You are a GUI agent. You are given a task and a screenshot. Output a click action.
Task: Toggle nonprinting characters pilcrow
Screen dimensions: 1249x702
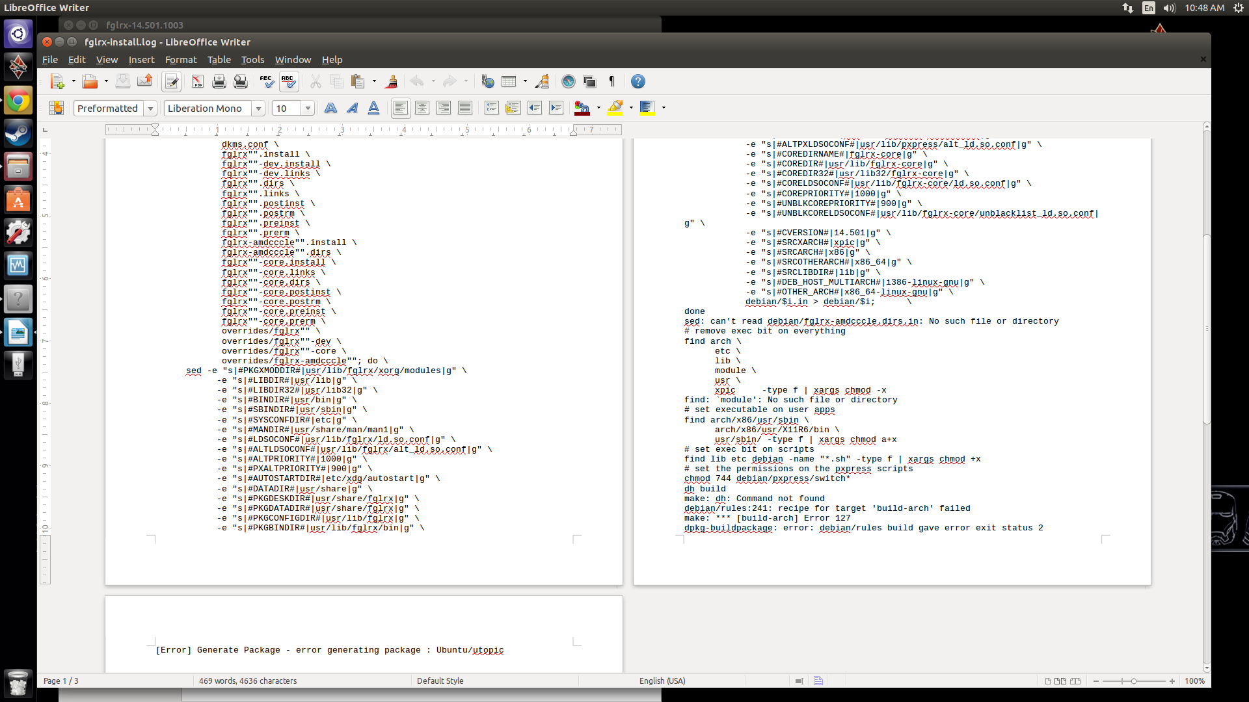pos(611,82)
